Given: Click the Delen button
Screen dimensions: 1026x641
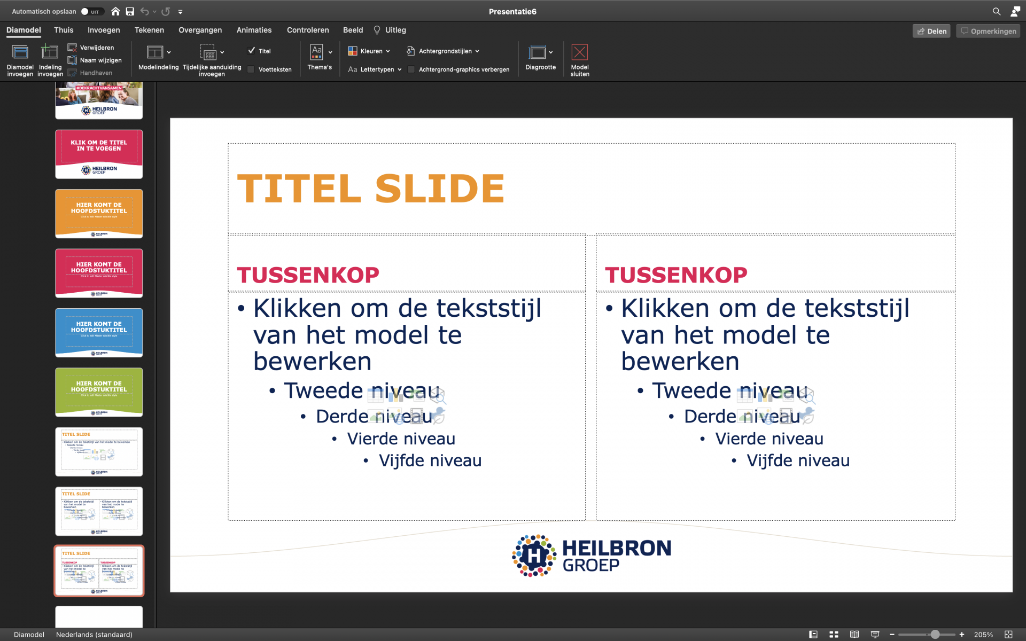Looking at the screenshot, I should pos(931,31).
